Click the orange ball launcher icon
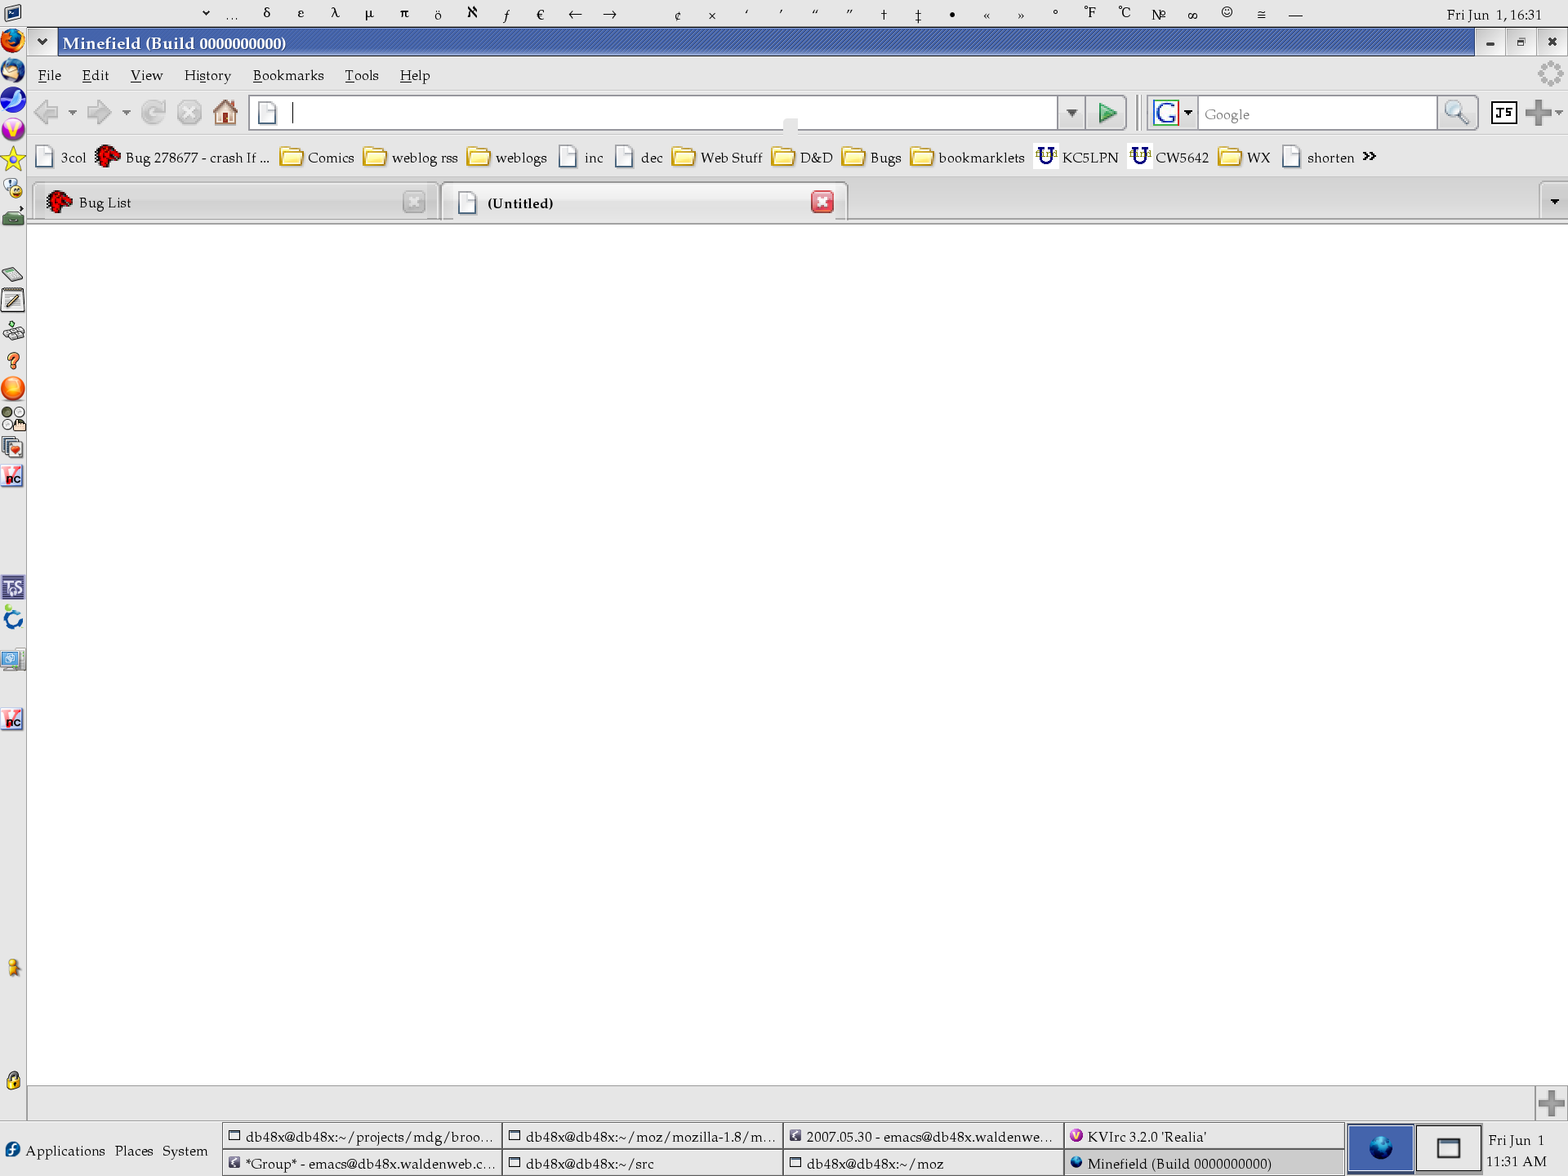 pos(13,389)
